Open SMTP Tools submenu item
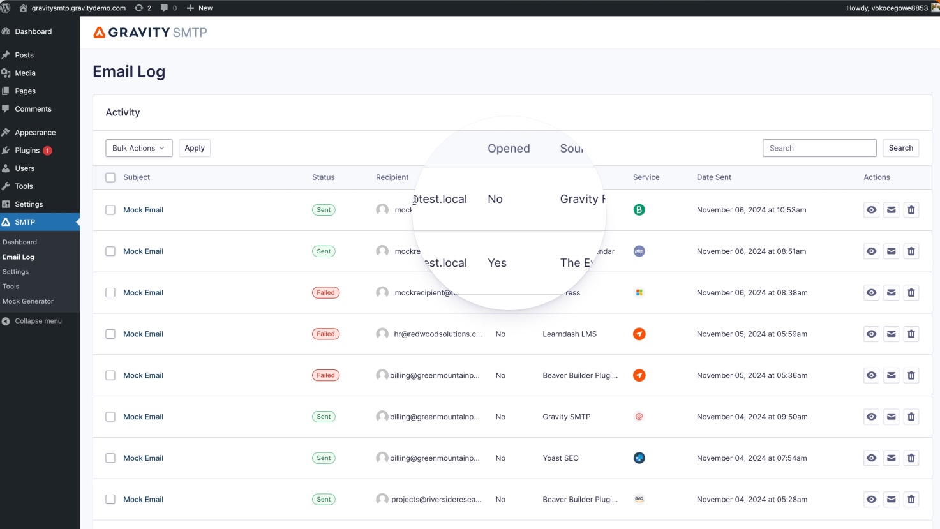Image resolution: width=940 pixels, height=529 pixels. [11, 287]
